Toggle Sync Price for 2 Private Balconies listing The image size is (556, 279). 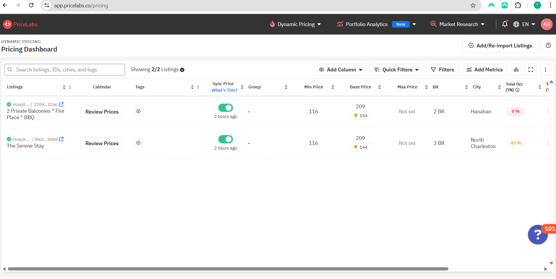point(226,108)
